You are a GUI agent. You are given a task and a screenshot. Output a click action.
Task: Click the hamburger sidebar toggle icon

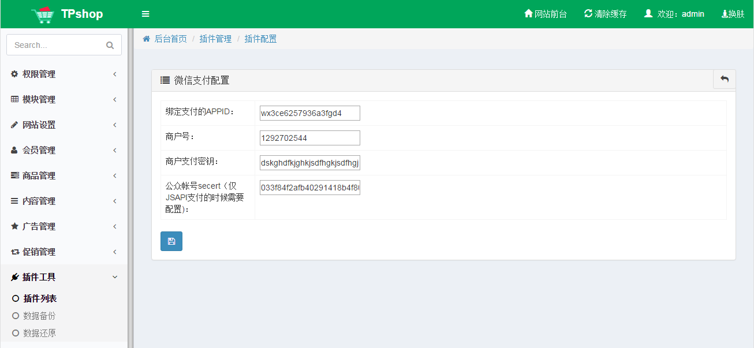coord(145,14)
